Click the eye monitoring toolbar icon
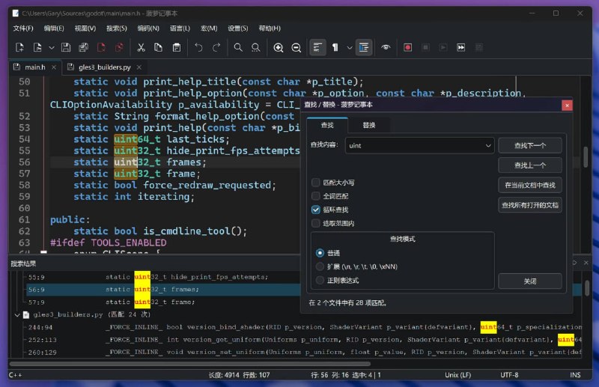This screenshot has height=387, width=599. 386,47
